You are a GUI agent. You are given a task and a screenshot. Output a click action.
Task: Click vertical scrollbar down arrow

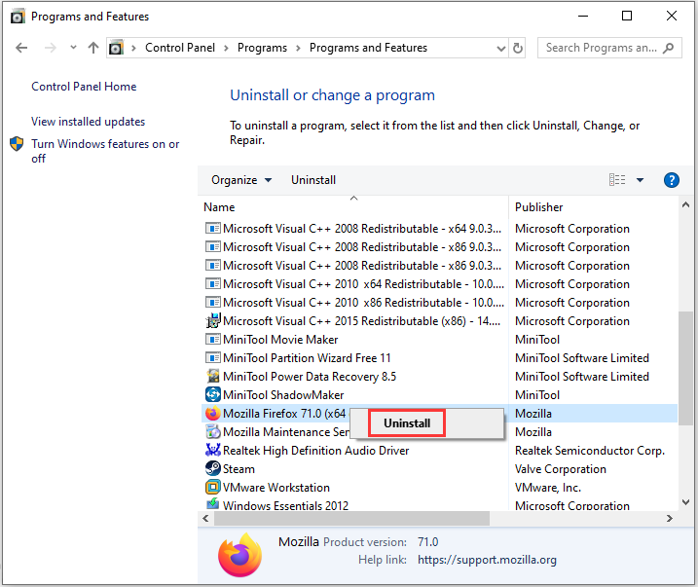pos(685,502)
